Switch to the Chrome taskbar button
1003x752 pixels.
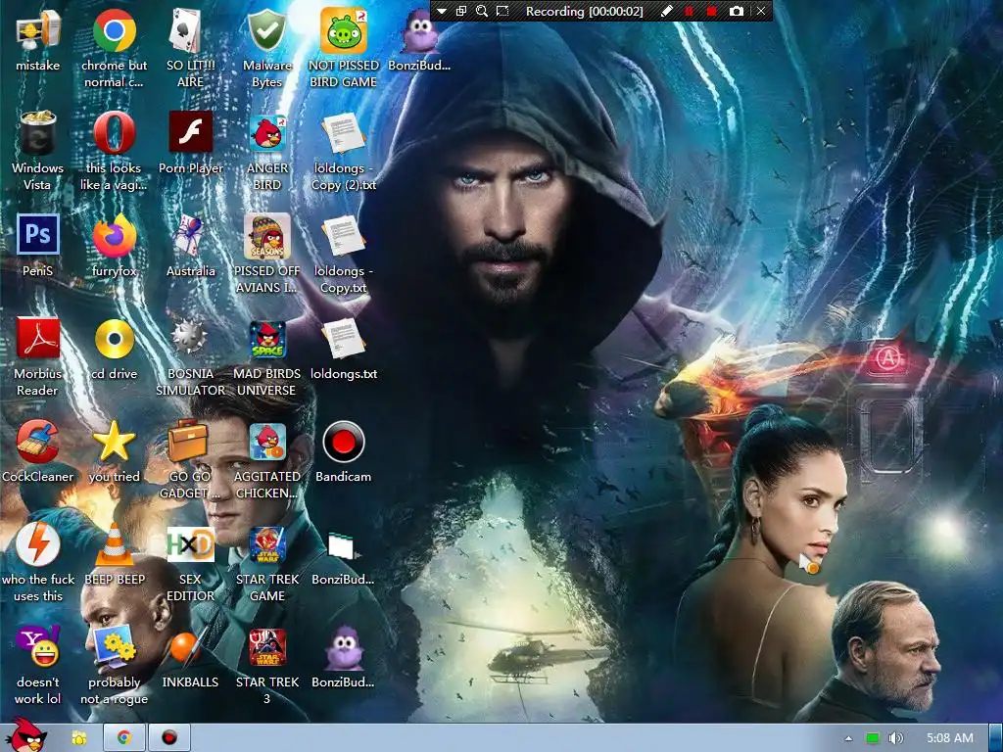pos(124,738)
